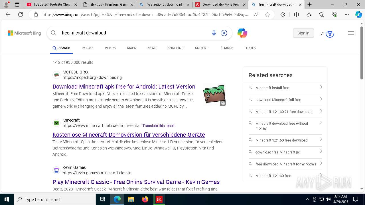Viewport: 365px width, 205px height.
Task: Switch to SHOPPING results tab
Action: pos(176,48)
